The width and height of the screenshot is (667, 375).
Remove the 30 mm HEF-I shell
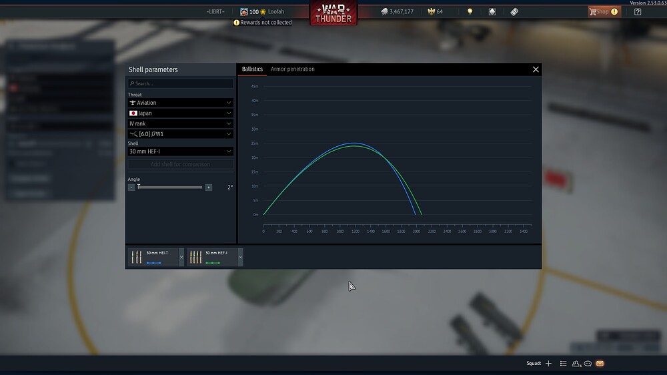click(x=240, y=257)
